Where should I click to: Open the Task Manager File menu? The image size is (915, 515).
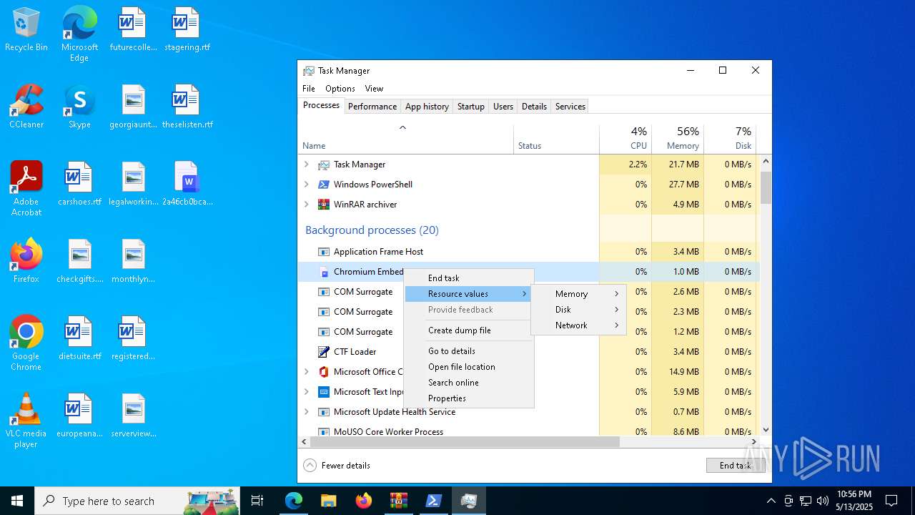click(309, 89)
